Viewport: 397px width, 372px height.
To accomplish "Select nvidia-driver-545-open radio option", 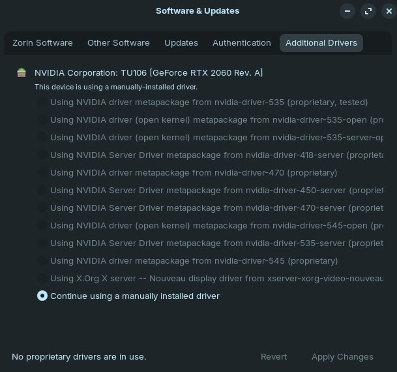I will click(x=42, y=226).
